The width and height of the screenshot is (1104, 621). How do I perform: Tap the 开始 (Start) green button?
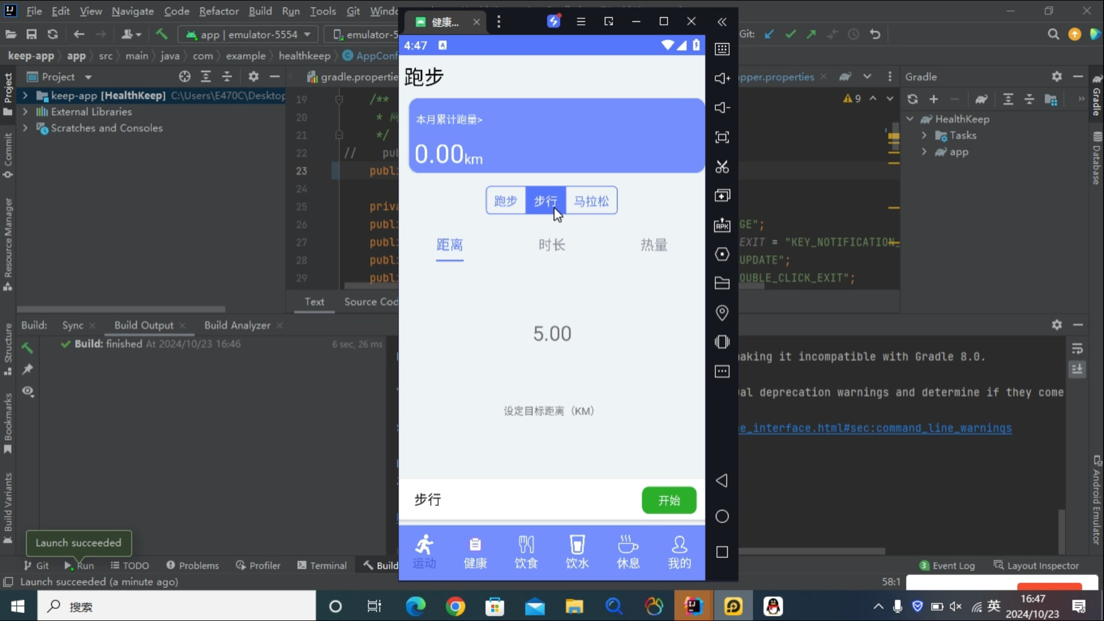click(668, 500)
